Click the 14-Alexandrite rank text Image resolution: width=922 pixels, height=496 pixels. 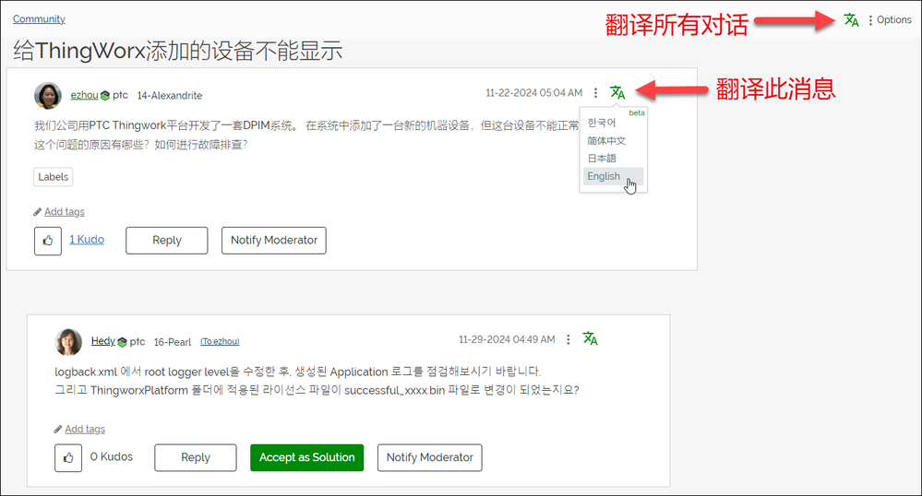coord(169,95)
